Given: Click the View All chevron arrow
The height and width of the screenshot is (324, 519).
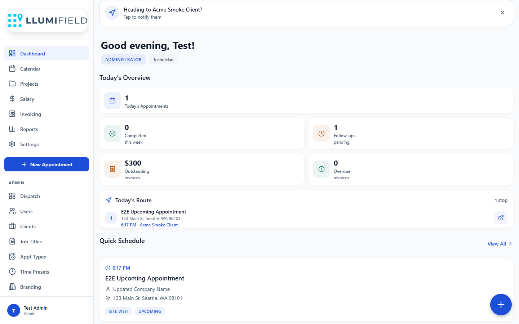Looking at the screenshot, I should (510, 244).
